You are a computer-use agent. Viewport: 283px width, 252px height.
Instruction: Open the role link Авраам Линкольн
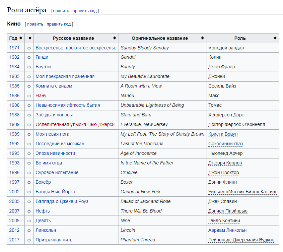point(227,230)
